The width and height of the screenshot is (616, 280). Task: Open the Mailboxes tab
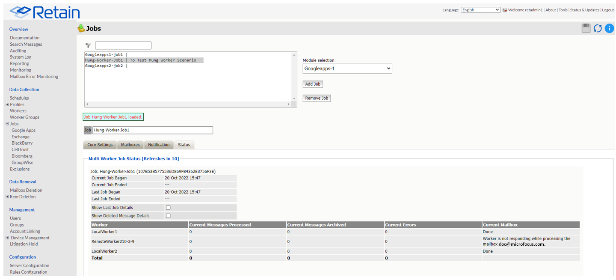tap(130, 145)
